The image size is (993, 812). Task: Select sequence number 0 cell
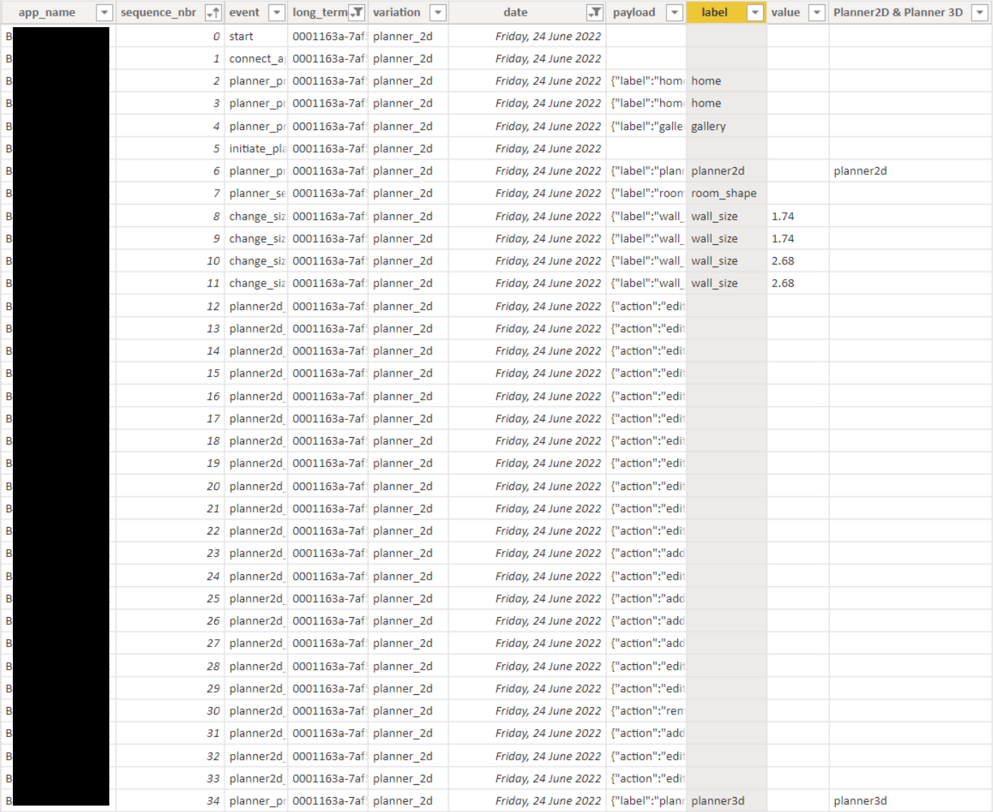pyautogui.click(x=169, y=36)
